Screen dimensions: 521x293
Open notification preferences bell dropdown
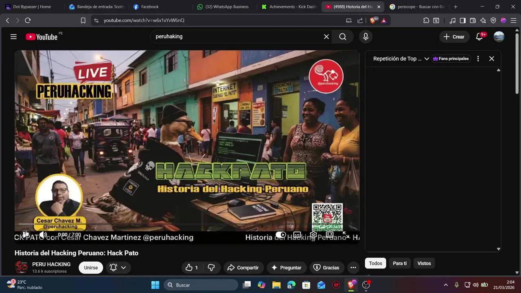(118, 268)
